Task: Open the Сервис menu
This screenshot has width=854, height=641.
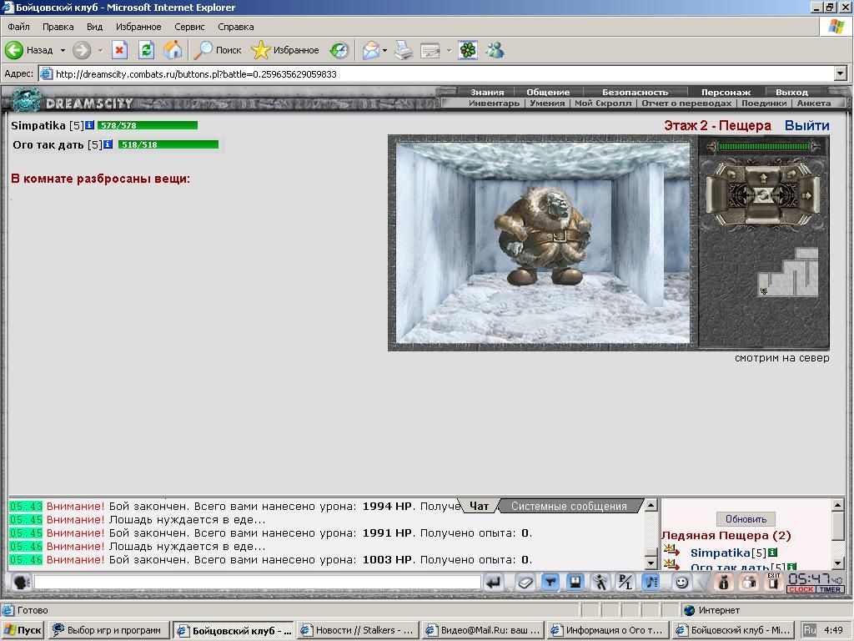Action: [x=189, y=27]
